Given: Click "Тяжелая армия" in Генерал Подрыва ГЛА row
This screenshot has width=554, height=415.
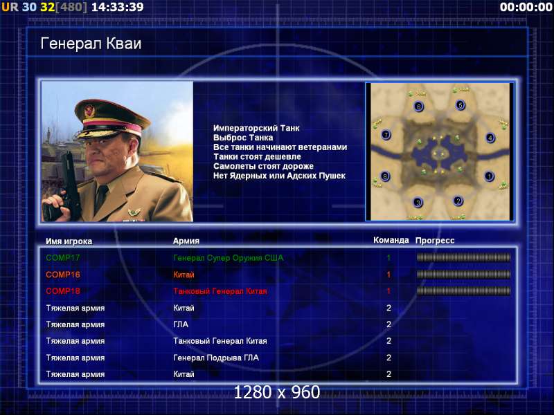Looking at the screenshot, I should (75, 358).
